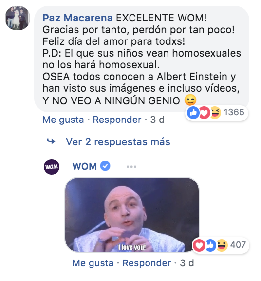Reply to Paz Macarena's comment with Responder
This screenshot has width=261, height=281.
117,120
